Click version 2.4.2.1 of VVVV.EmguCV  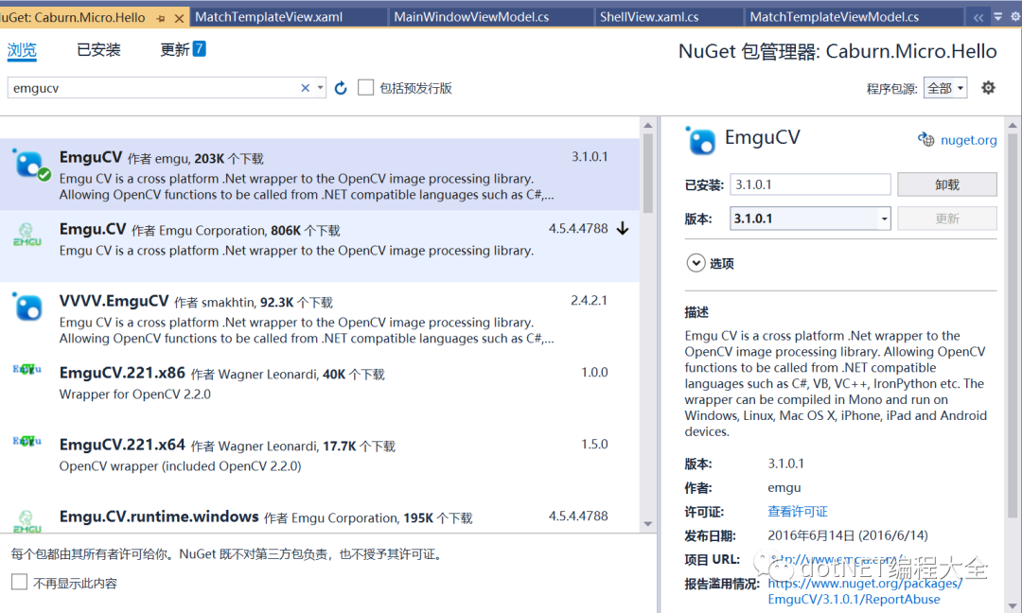coord(590,300)
